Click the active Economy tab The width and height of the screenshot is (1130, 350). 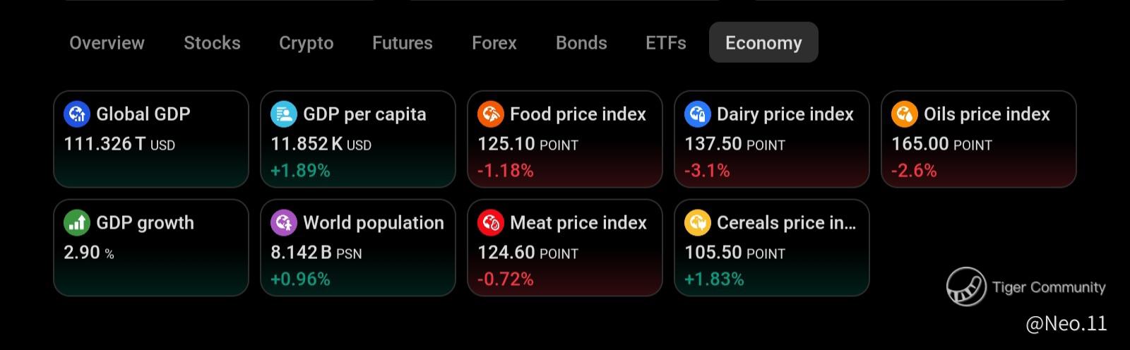[x=763, y=43]
